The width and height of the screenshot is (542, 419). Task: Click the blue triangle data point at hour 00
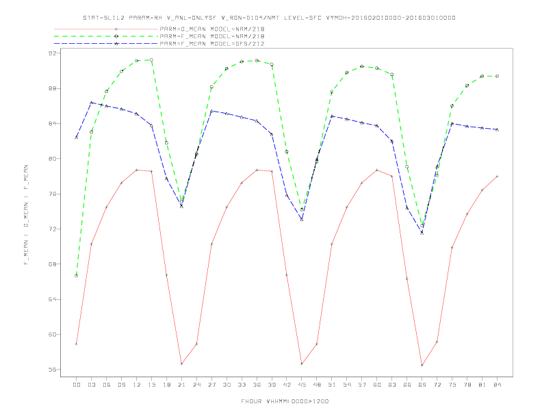77,137
